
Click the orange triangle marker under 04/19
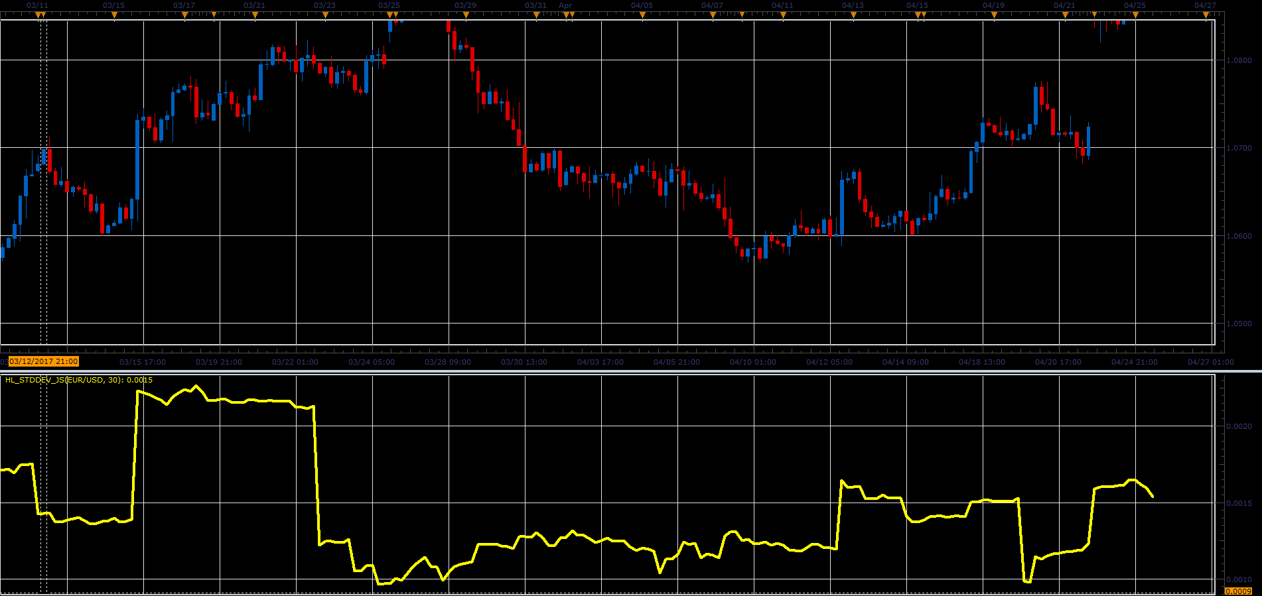[994, 15]
